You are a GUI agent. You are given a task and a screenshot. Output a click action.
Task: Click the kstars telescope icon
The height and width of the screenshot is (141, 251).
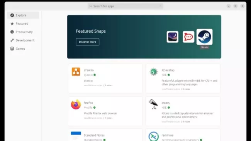(154, 104)
